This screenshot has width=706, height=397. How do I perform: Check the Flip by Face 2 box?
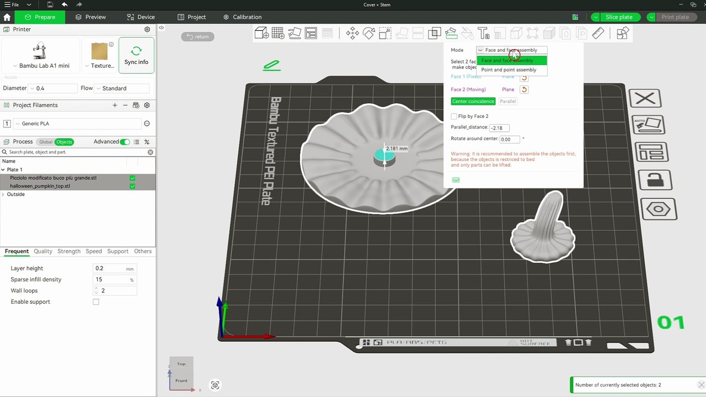[x=454, y=116]
